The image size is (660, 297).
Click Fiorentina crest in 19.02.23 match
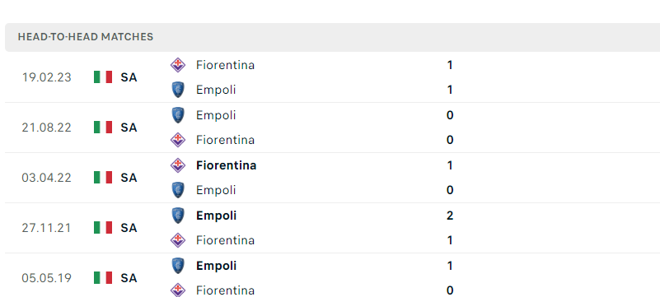178,65
